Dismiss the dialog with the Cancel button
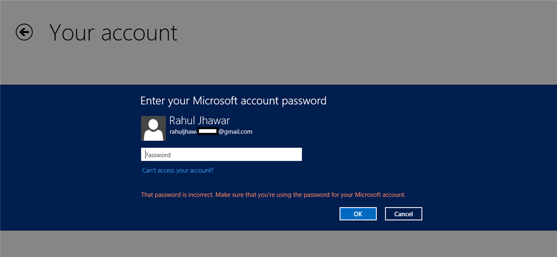 coord(404,214)
